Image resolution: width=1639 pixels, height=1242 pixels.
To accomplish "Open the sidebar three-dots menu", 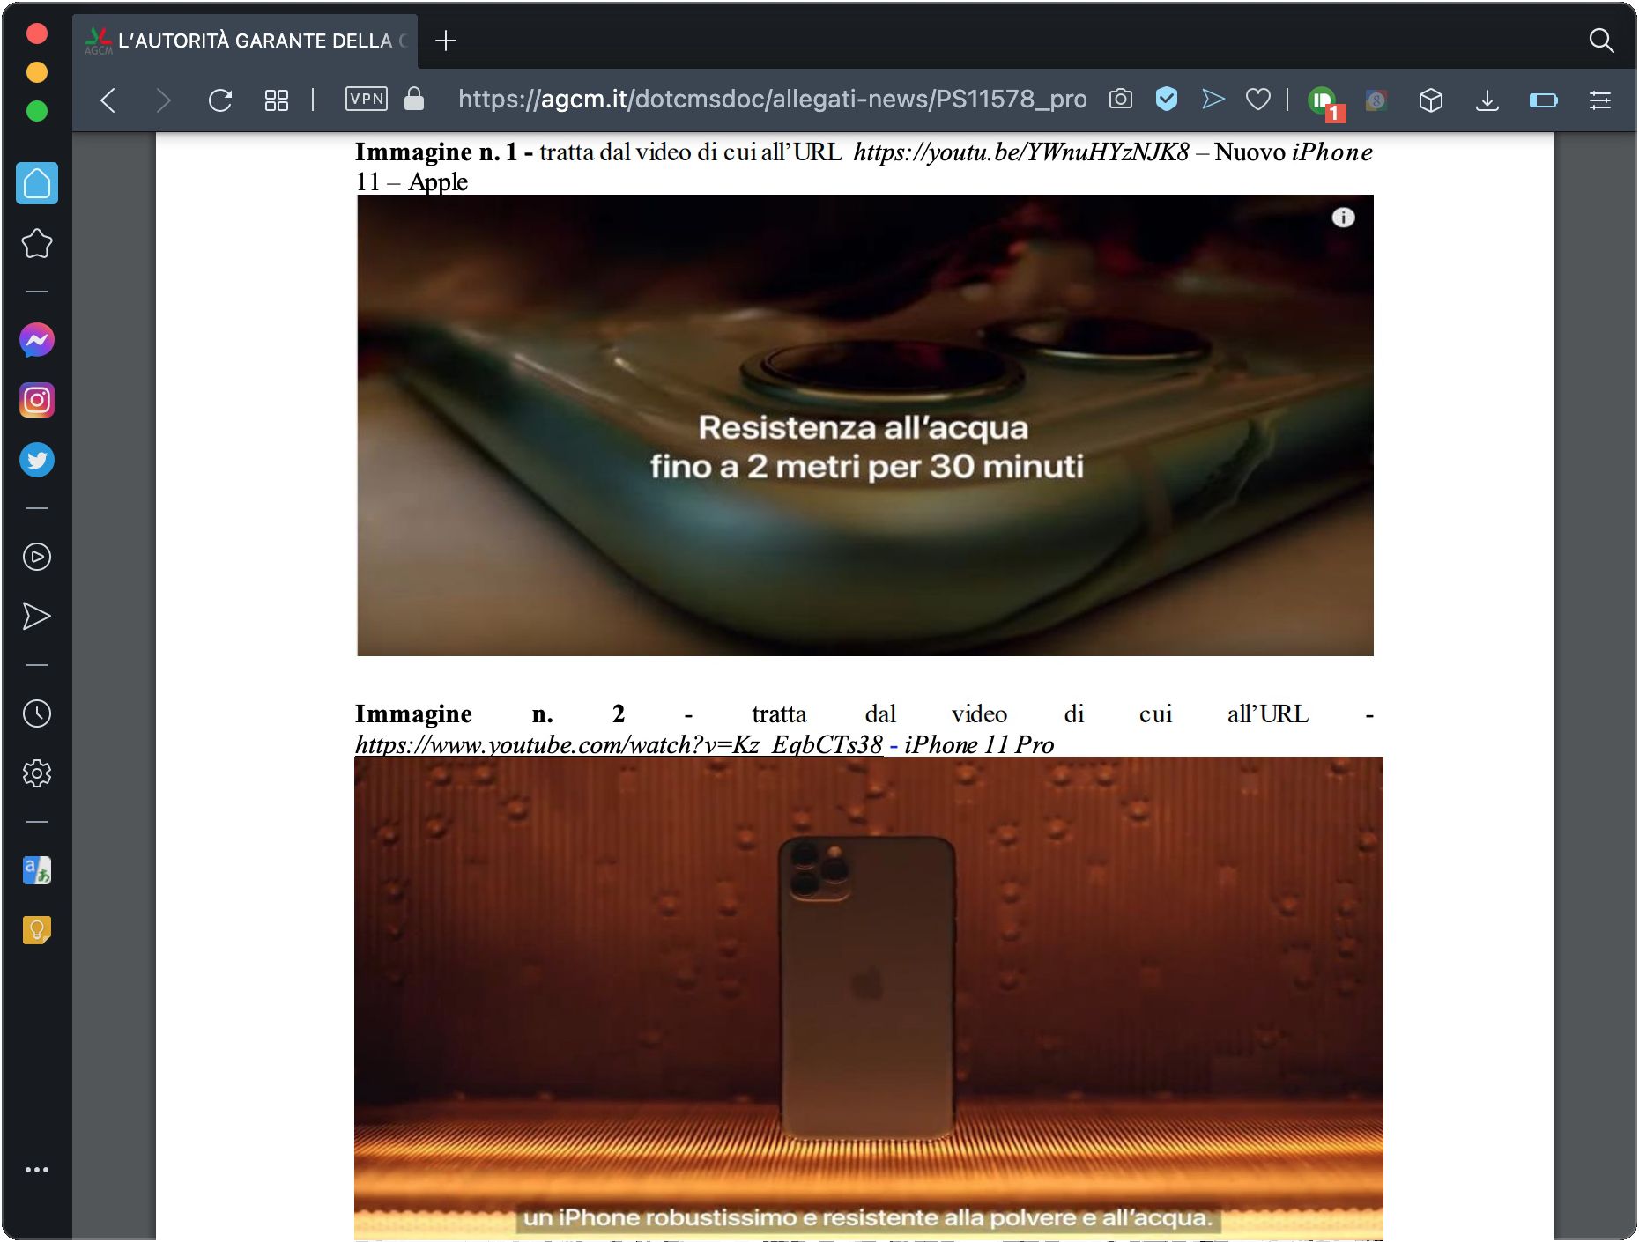I will [x=37, y=1170].
